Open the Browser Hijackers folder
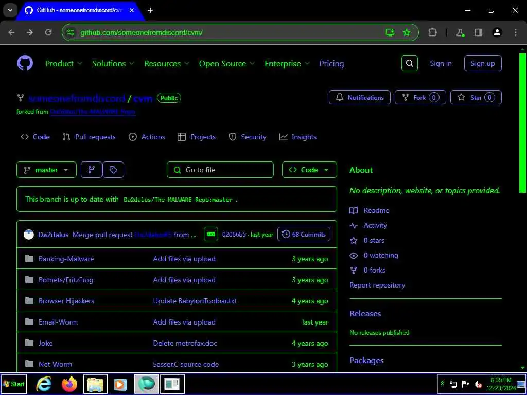This screenshot has width=527, height=395. (66, 301)
